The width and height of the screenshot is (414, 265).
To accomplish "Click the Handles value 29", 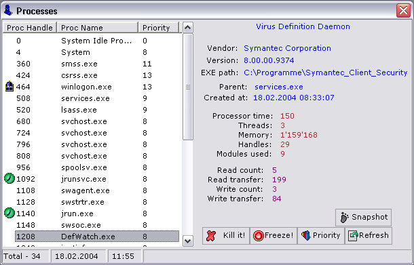I will pos(285,144).
